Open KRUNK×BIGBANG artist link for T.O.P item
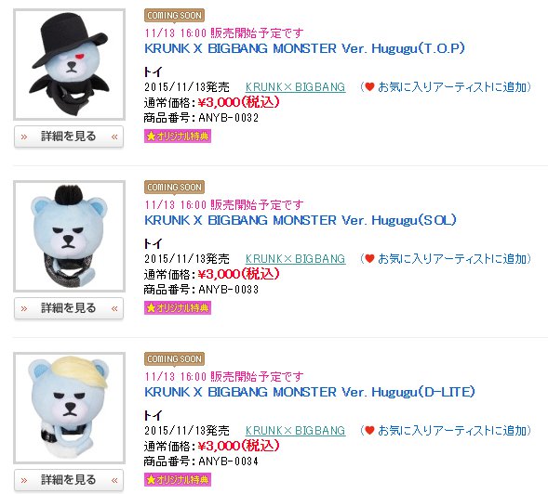548x494 pixels. point(295,87)
